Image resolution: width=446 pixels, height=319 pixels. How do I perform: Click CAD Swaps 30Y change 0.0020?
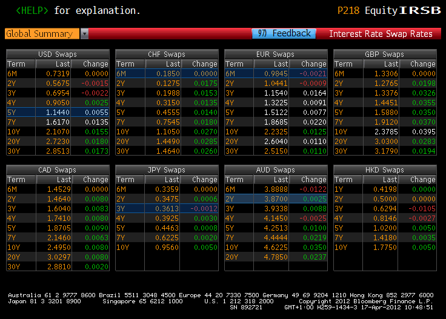point(96,266)
